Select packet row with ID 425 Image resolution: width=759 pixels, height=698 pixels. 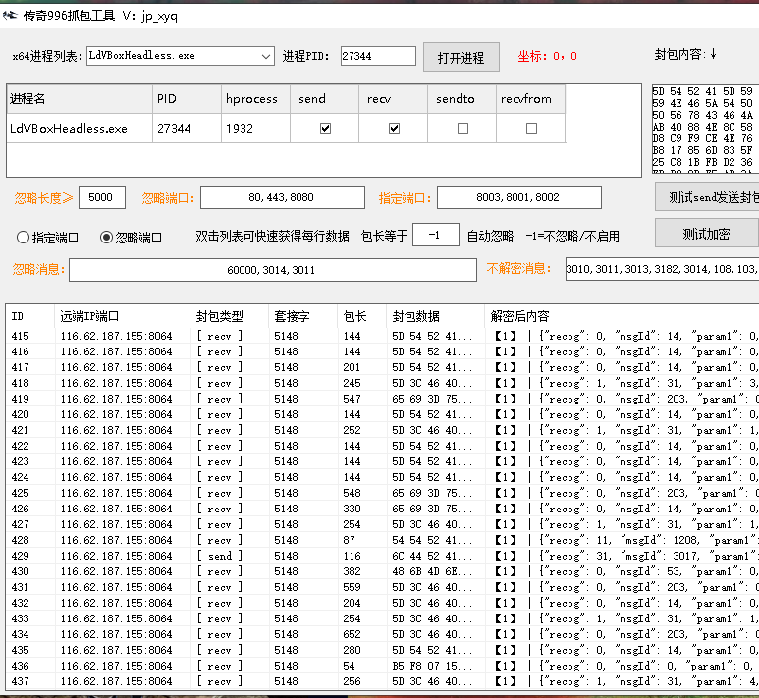[x=382, y=493]
